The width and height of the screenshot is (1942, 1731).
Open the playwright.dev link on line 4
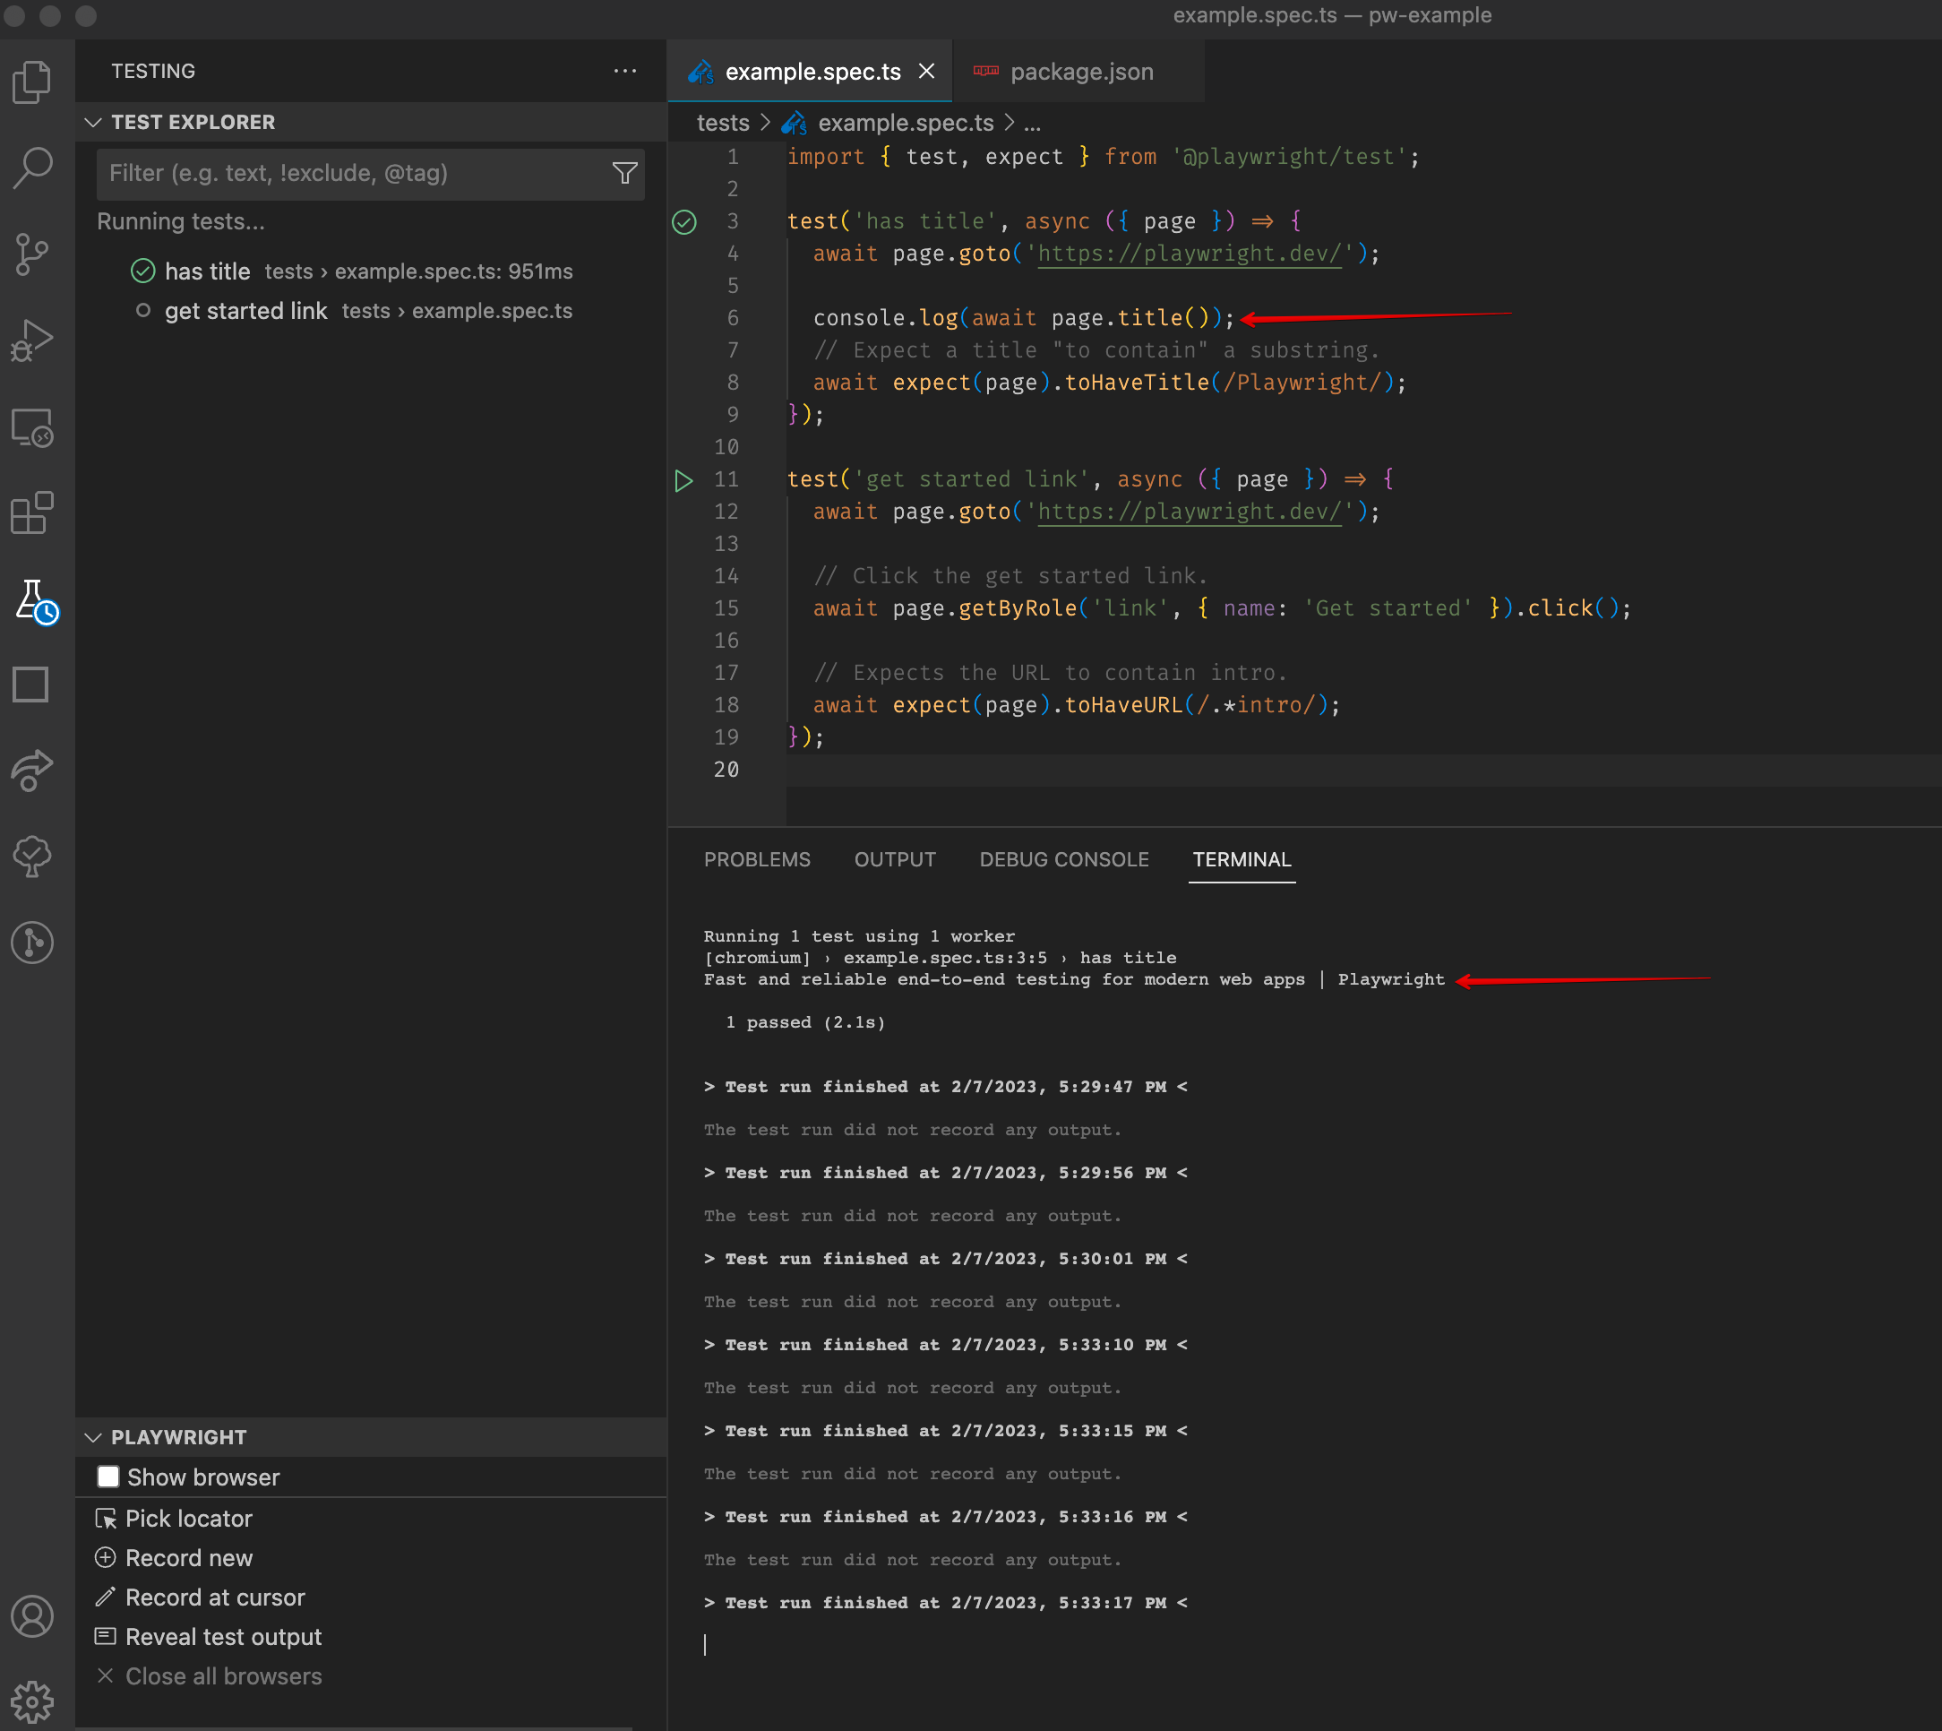pyautogui.click(x=1189, y=254)
